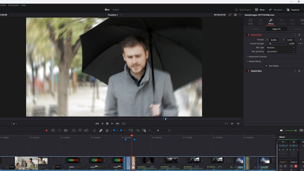The height and width of the screenshot is (171, 304).
Task: Click timeline zoom in plus button
Action: [x=169, y=131]
